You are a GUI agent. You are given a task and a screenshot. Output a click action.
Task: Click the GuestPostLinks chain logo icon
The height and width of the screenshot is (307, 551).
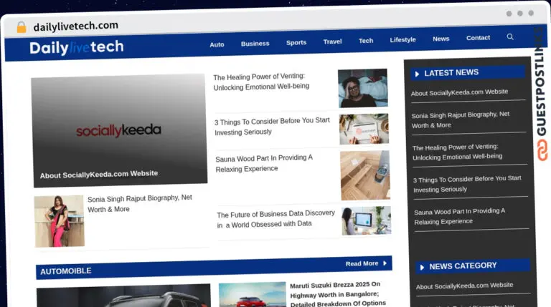pyautogui.click(x=542, y=151)
